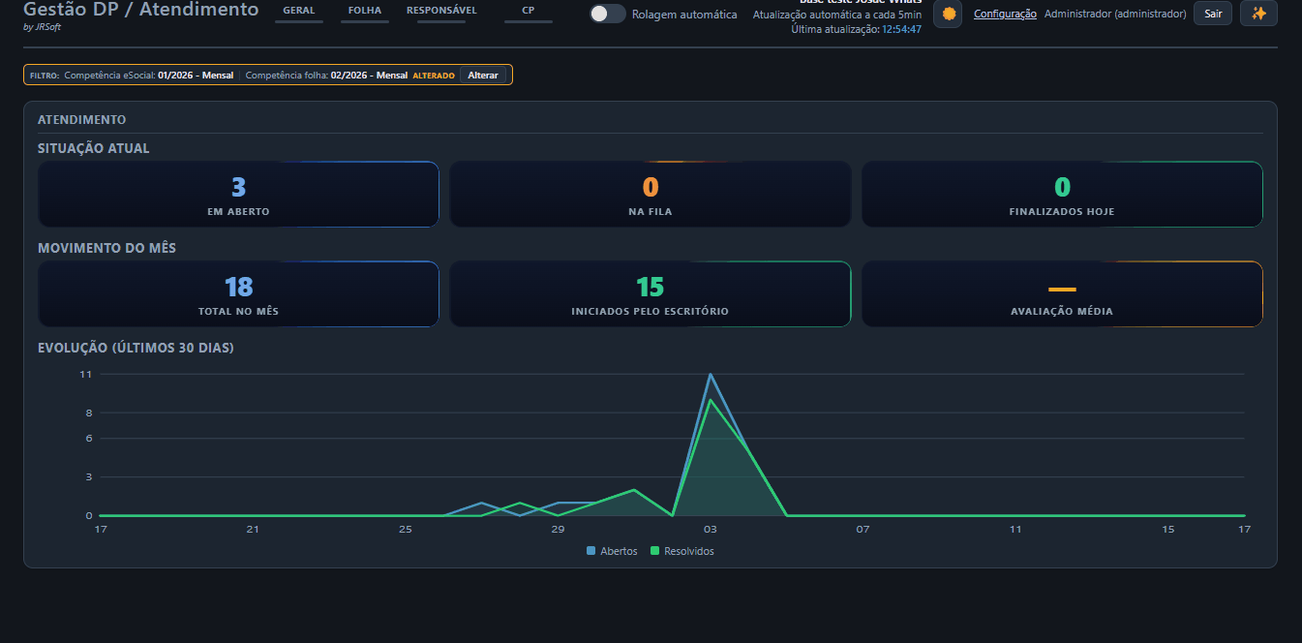This screenshot has height=643, width=1302.
Task: Click the chart peak at day 03
Action: click(711, 374)
